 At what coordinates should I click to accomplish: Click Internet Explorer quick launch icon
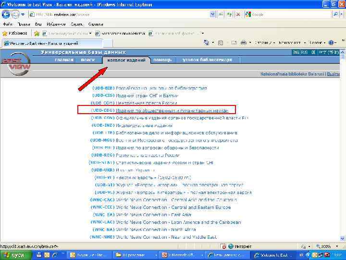tap(55, 255)
